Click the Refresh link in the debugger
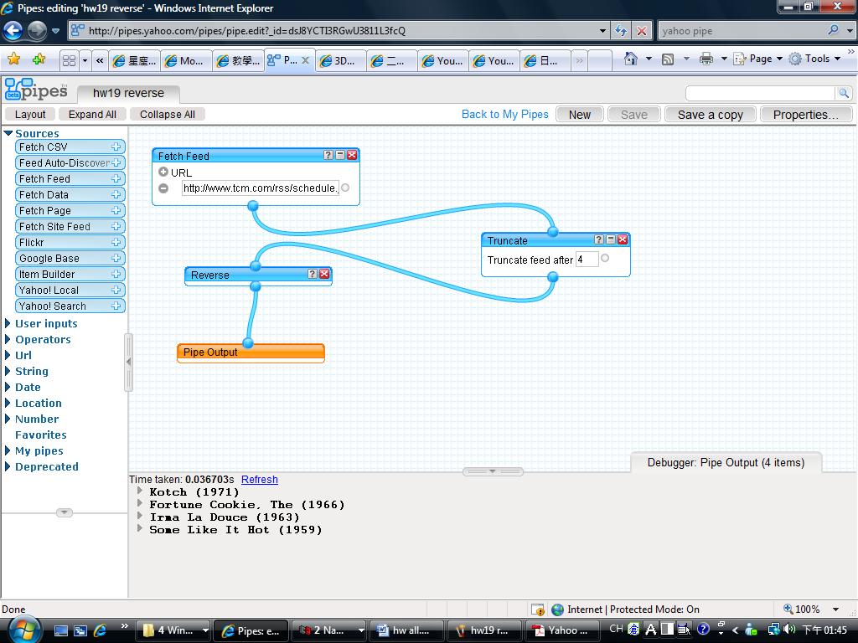The width and height of the screenshot is (858, 643). pyautogui.click(x=260, y=480)
